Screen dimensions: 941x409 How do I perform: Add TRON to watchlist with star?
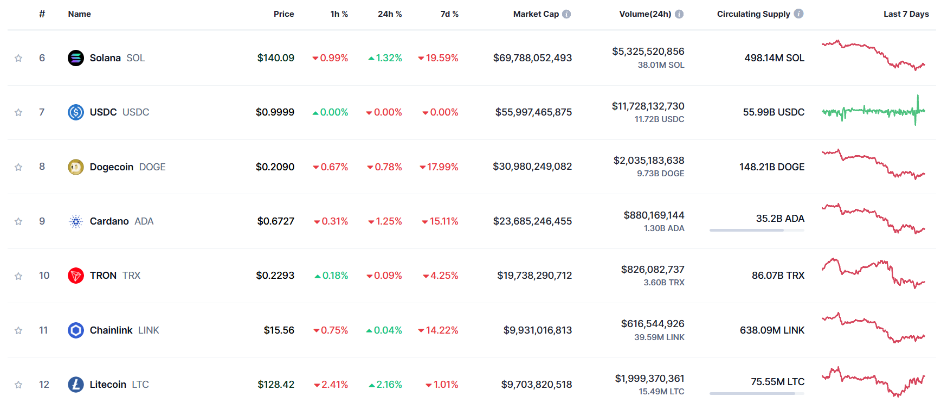(x=18, y=276)
